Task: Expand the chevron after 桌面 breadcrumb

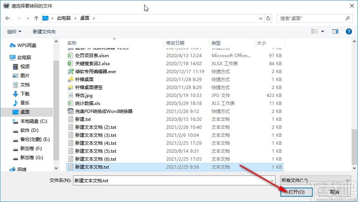Action: point(94,18)
